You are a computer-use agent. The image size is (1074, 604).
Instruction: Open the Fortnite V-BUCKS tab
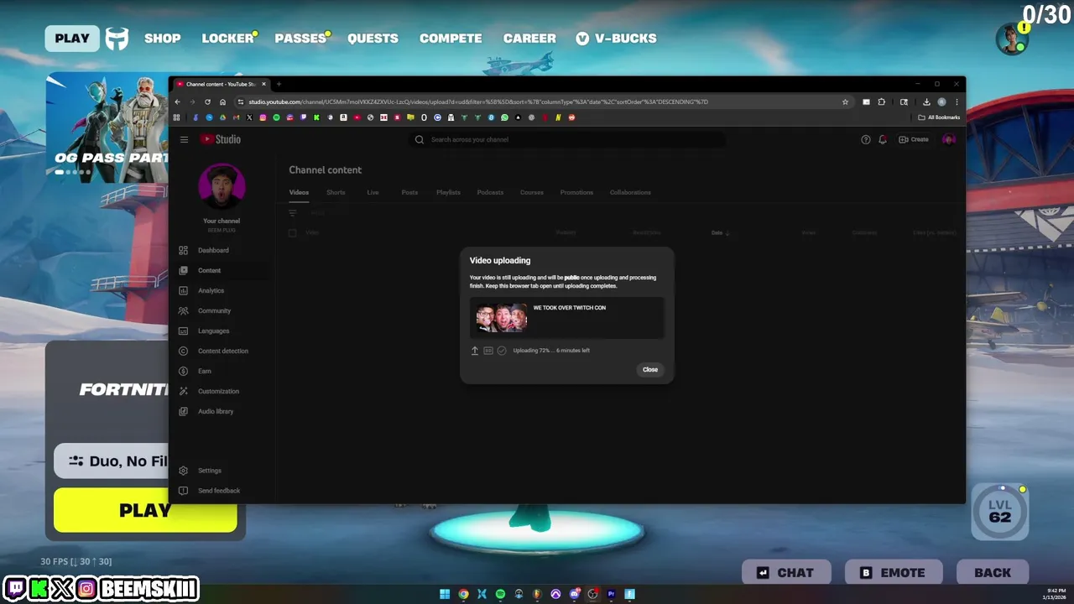pos(616,38)
